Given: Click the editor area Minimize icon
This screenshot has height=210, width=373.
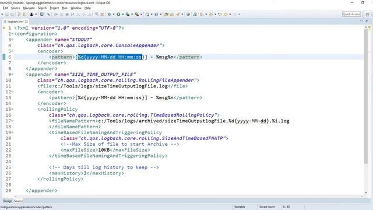Looking at the screenshot, I should [361, 21].
